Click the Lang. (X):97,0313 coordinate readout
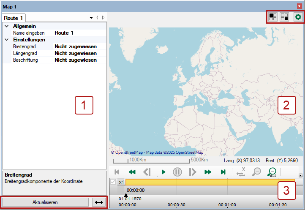305x210 pixels. click(x=242, y=161)
